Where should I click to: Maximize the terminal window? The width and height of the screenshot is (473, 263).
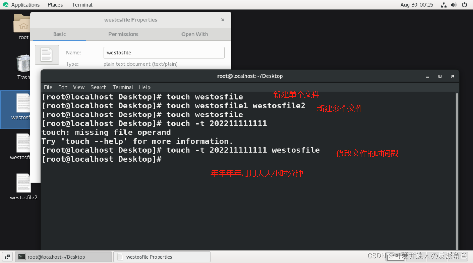[440, 76]
